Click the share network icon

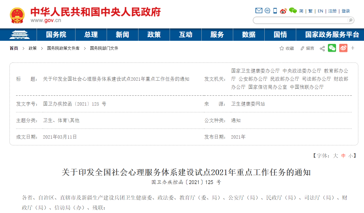322,48
